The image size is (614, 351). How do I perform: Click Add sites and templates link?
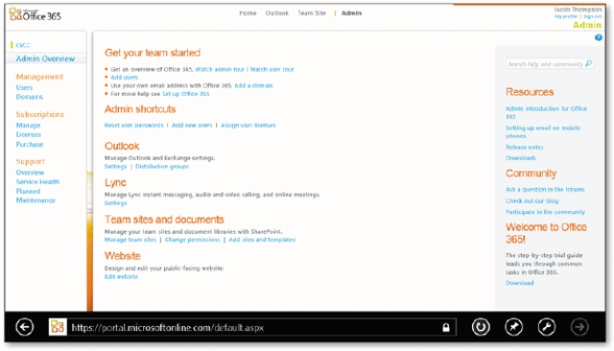(262, 240)
